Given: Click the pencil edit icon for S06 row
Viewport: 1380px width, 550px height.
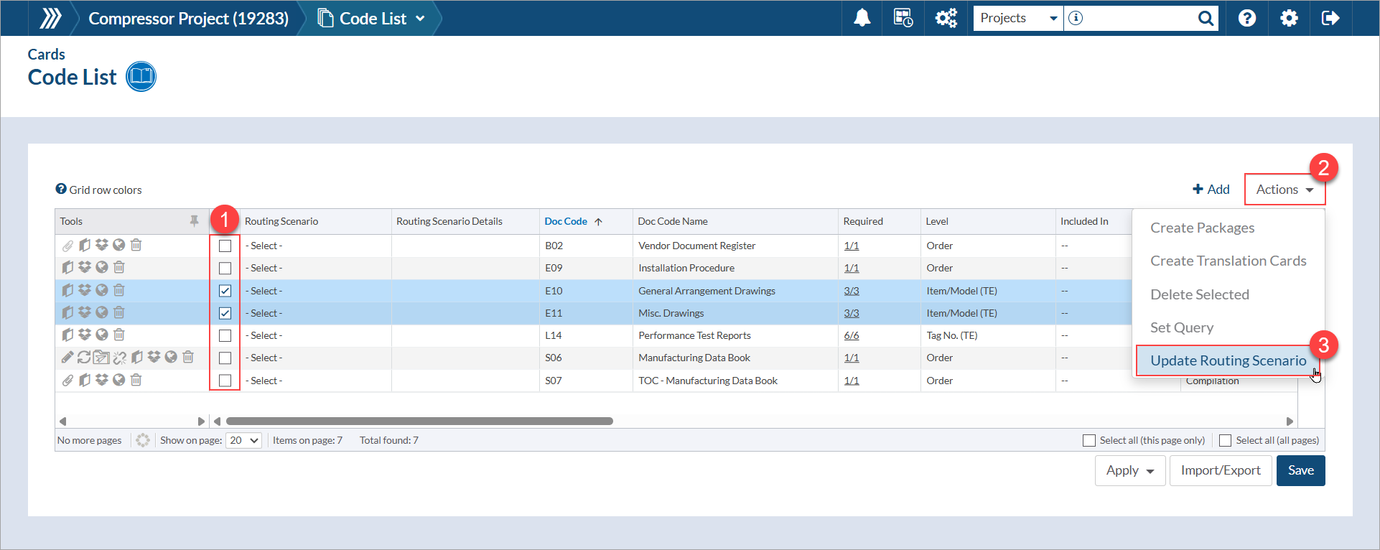Looking at the screenshot, I should (67, 358).
